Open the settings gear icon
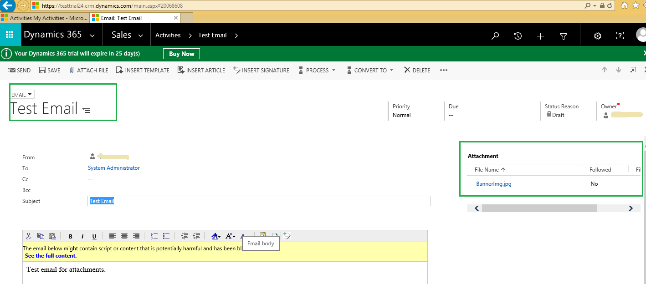The width and height of the screenshot is (646, 284). pyautogui.click(x=598, y=36)
